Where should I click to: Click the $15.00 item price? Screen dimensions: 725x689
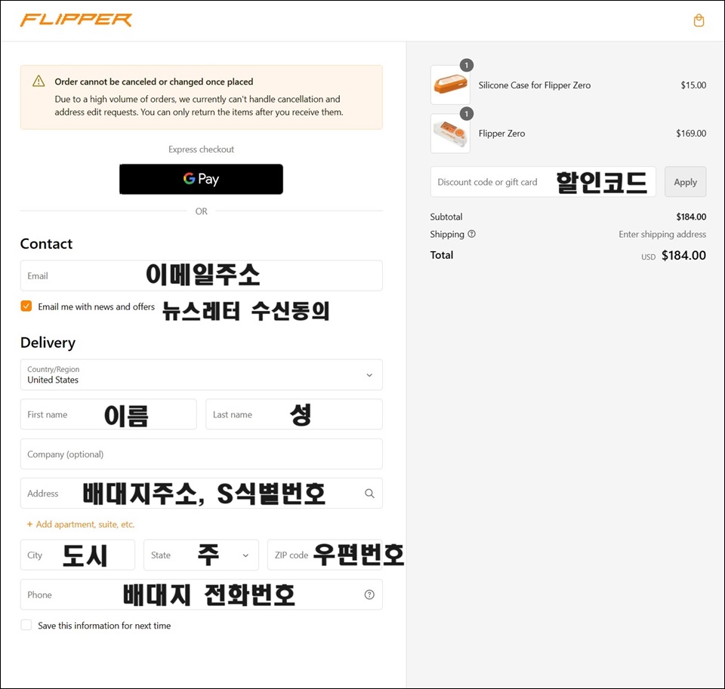(x=693, y=85)
